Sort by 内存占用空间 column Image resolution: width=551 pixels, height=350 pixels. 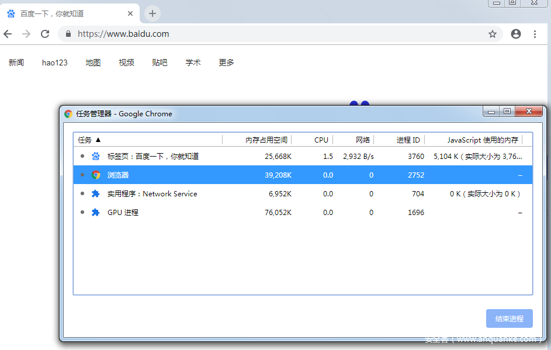(266, 140)
